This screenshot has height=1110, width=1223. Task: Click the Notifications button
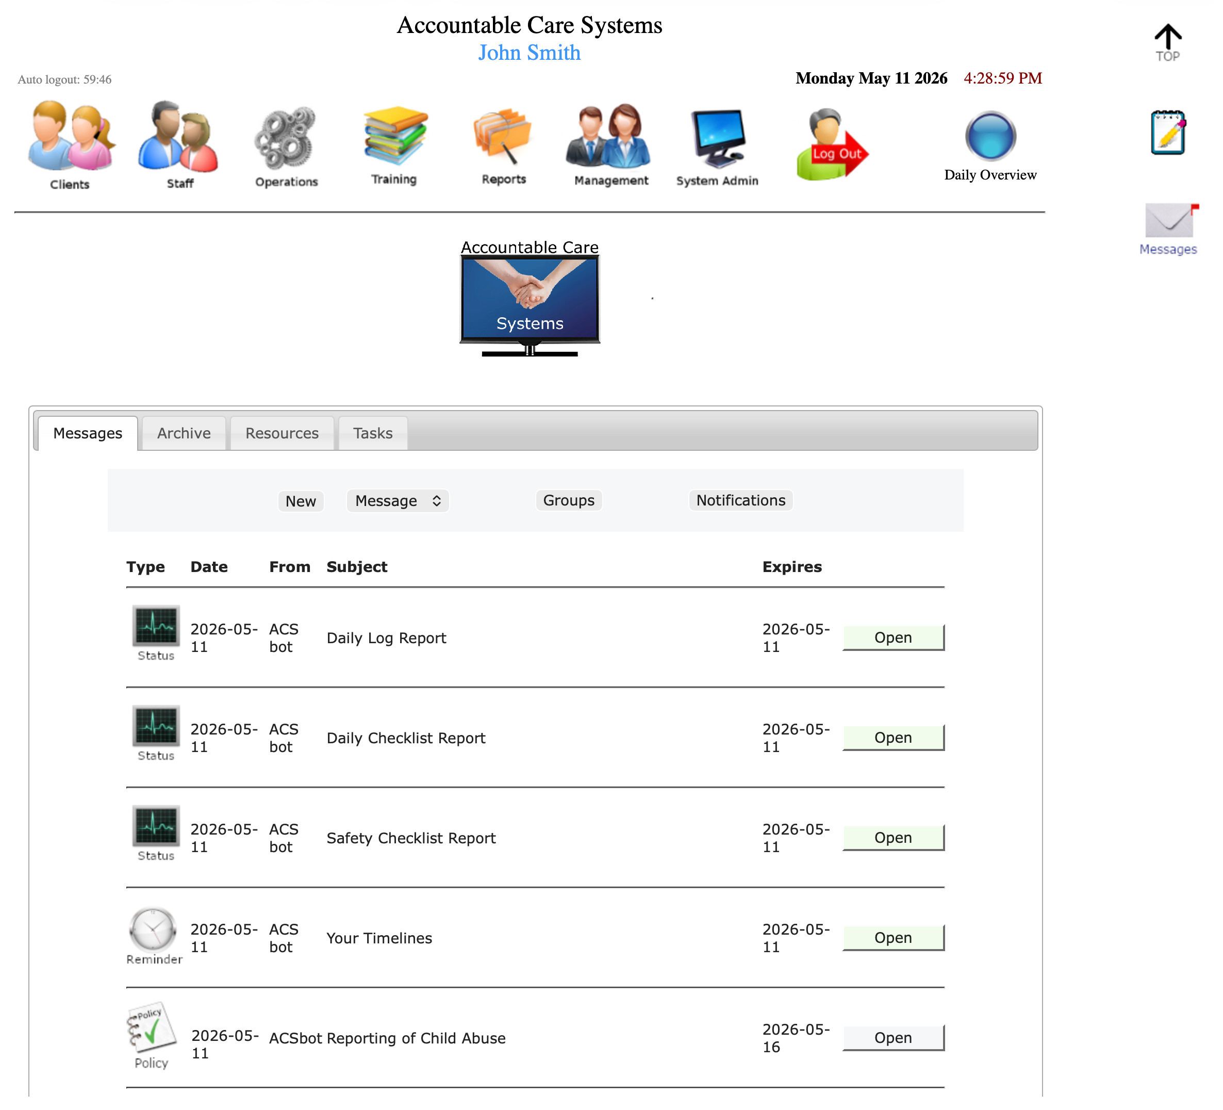coord(741,500)
